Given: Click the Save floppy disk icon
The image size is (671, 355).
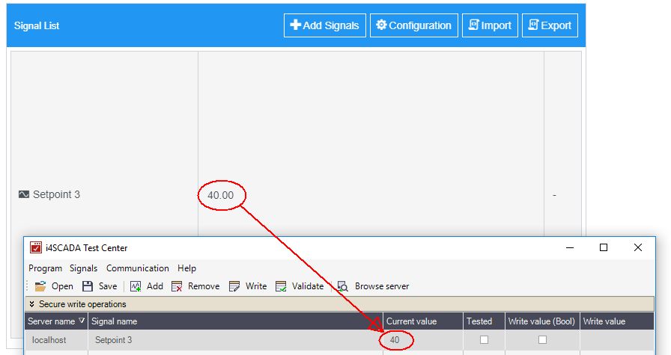Looking at the screenshot, I should tap(88, 286).
